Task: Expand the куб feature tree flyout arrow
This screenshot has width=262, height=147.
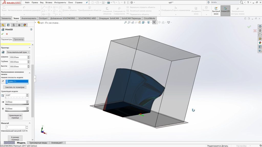Action: 35,22
